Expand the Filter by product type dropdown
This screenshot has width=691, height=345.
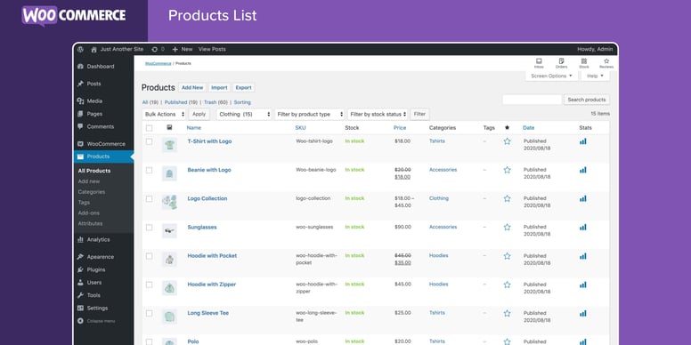tap(310, 115)
